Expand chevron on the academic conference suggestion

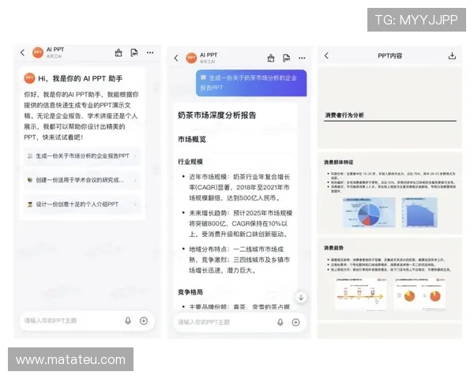135,181
